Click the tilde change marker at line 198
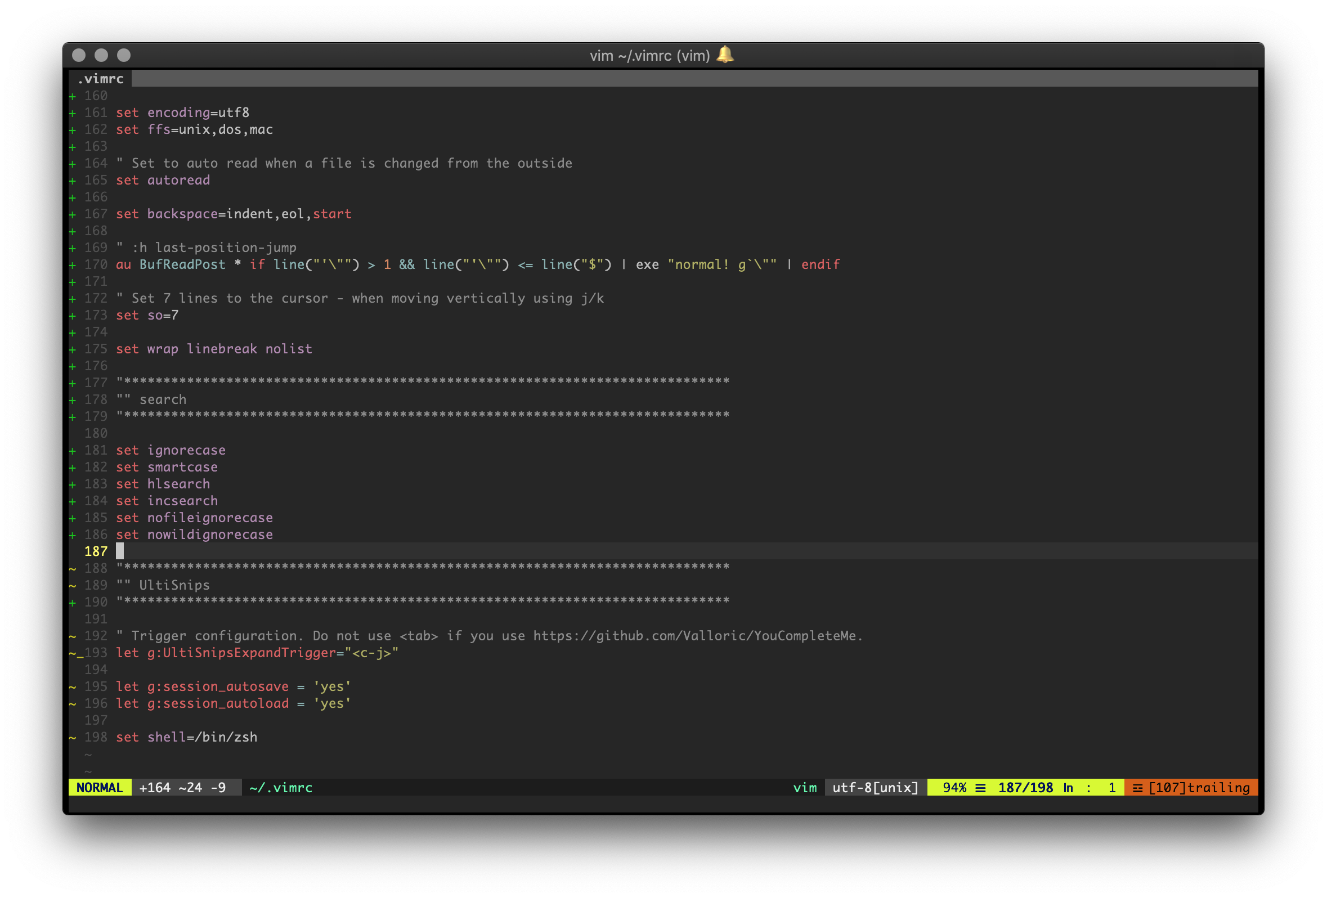 coord(73,738)
